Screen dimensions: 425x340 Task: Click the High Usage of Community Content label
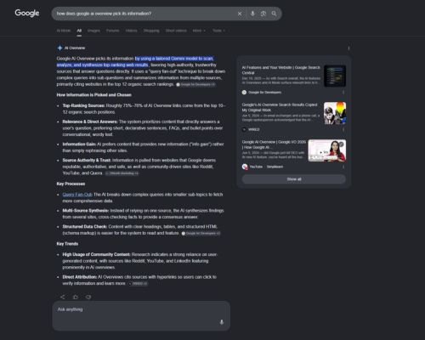coord(96,254)
